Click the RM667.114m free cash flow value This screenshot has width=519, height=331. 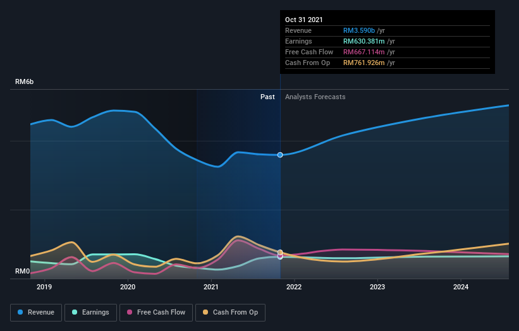(x=363, y=52)
